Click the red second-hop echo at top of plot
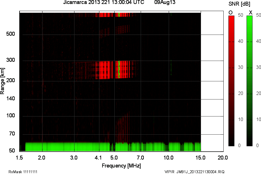This screenshot has width=261, height=174. [113, 15]
